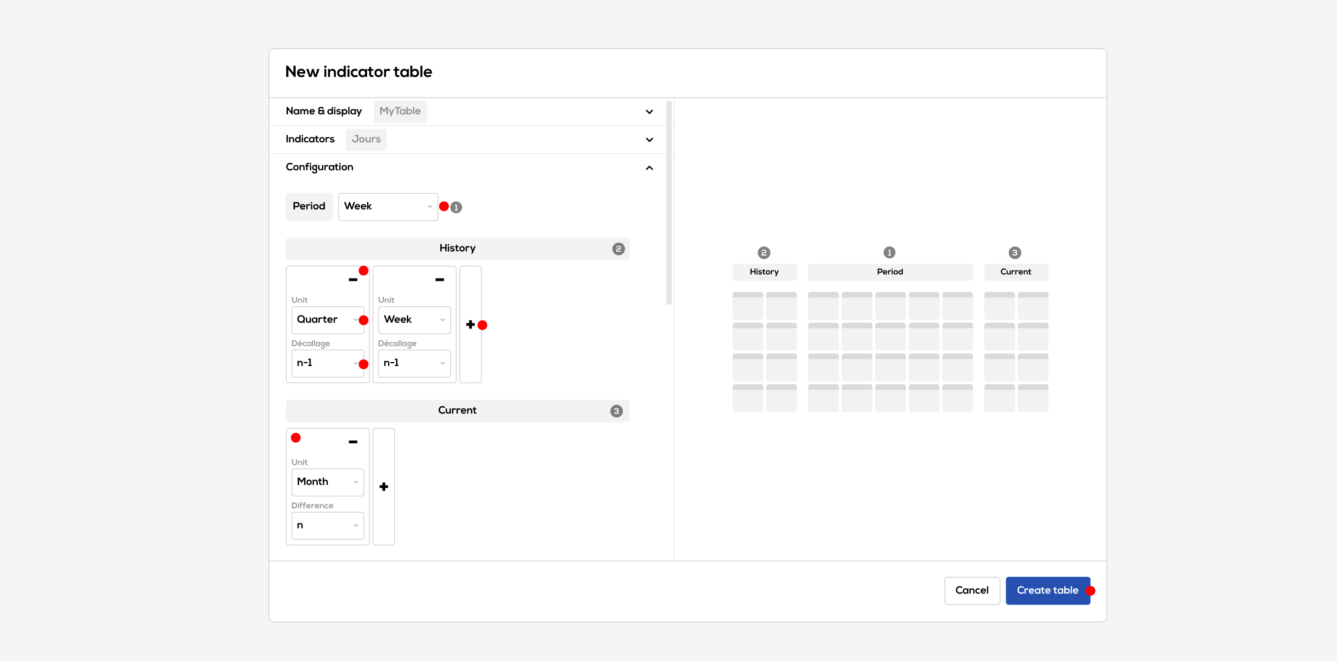Viewport: 1337px width, 661px height.
Task: Click the configuration panel vertical scrollbar
Action: pos(668,202)
